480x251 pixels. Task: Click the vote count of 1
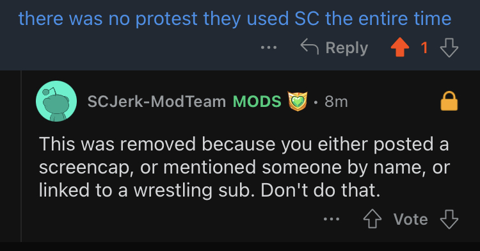coord(424,47)
